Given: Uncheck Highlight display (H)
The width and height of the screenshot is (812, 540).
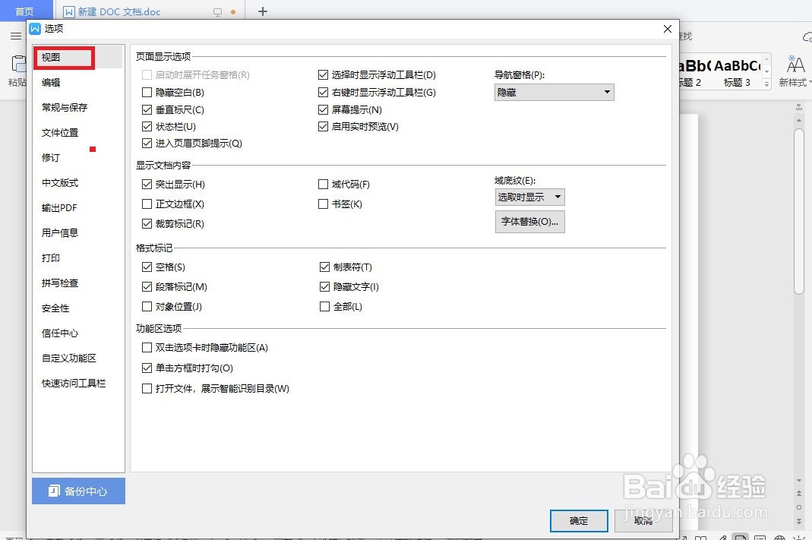Looking at the screenshot, I should pos(147,184).
